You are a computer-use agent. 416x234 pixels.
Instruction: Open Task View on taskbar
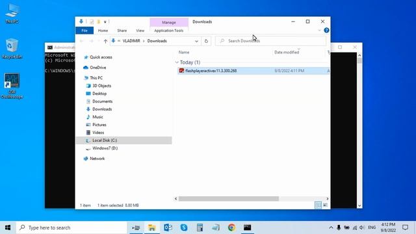click(x=136, y=227)
